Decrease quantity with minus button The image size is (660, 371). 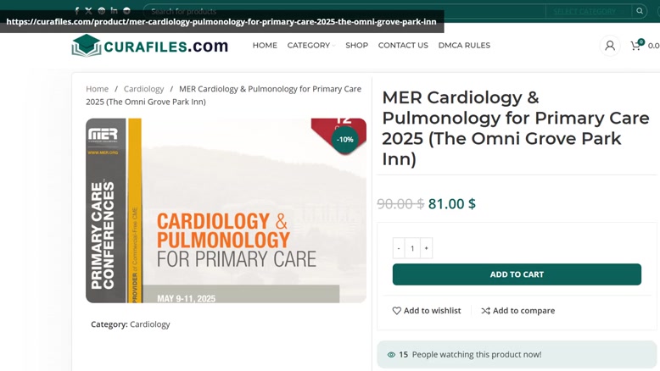399,248
